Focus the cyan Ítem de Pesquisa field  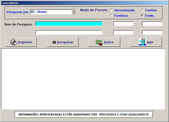[x=69, y=24]
